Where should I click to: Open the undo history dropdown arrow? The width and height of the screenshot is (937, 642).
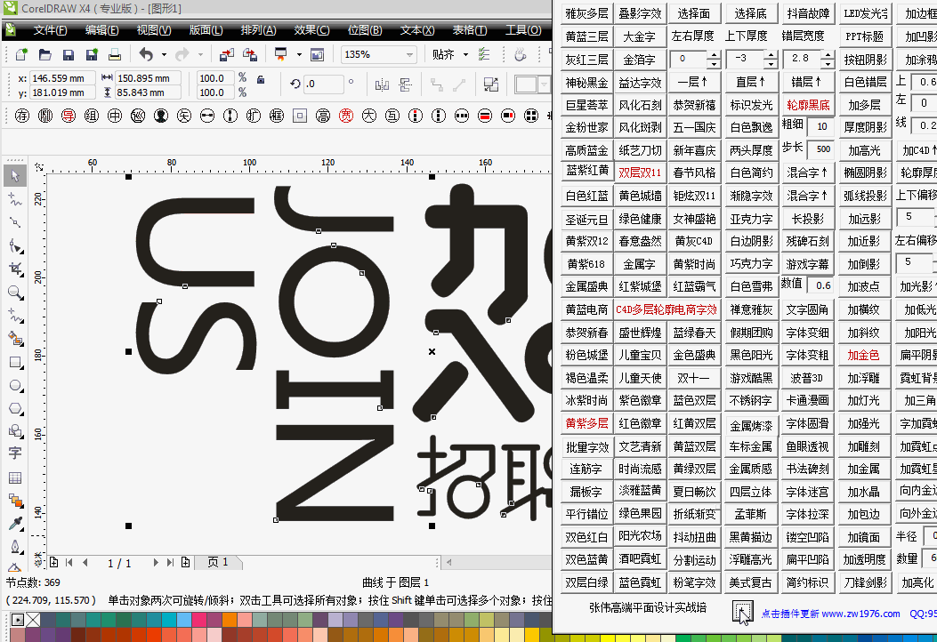(x=163, y=54)
